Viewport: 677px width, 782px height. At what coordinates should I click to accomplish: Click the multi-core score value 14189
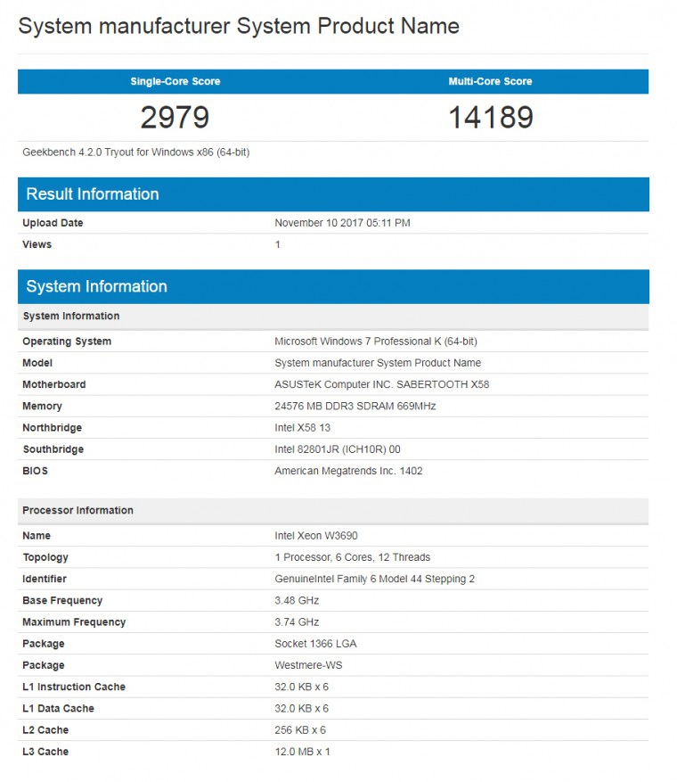coord(491,117)
